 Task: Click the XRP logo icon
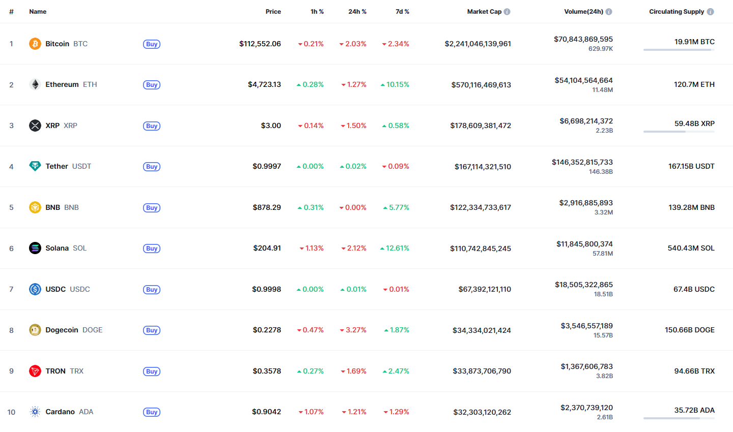click(x=35, y=126)
